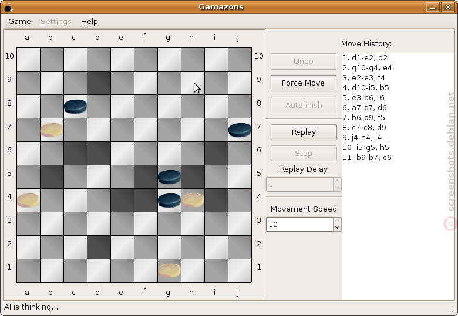Viewport: 458px width, 316px height.
Task: Click the blocked arrow square on b5
Action: tap(52, 177)
